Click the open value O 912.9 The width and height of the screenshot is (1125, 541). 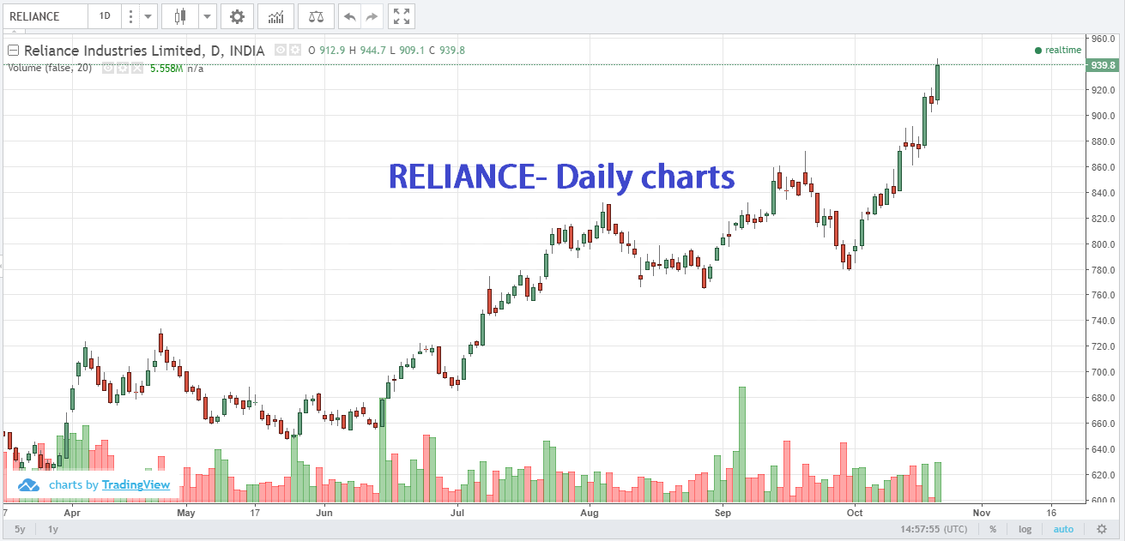coord(326,51)
